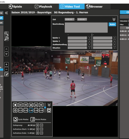
Task: Switch to the Video Tool tab
Action: [72, 6]
